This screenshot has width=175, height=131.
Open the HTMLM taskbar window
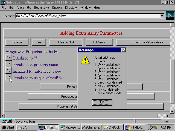point(135,127)
